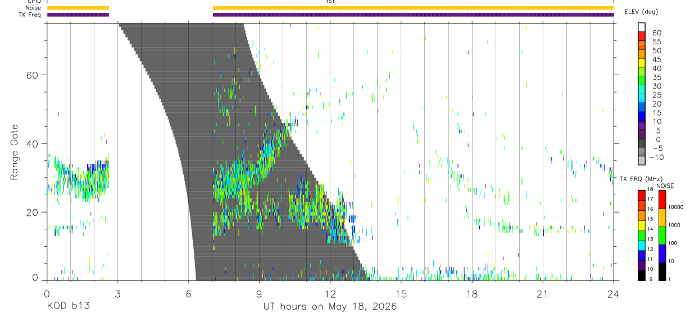Click the 60 label on the ELEV scale
The image size is (690, 318).
click(x=656, y=33)
